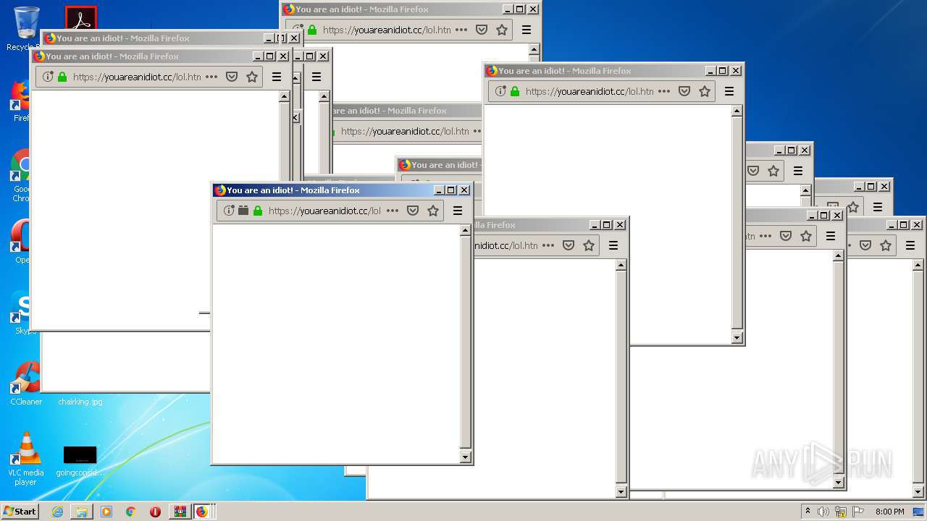Toggle bookmark star in far-left Firefox window
This screenshot has width=927, height=521.
tap(252, 77)
